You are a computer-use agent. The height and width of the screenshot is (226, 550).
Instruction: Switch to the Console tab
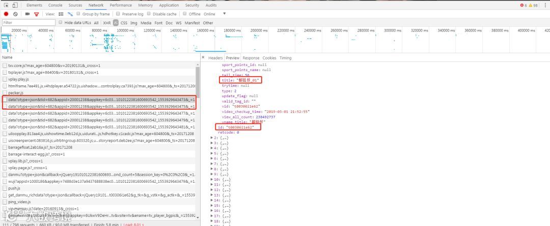(56, 5)
